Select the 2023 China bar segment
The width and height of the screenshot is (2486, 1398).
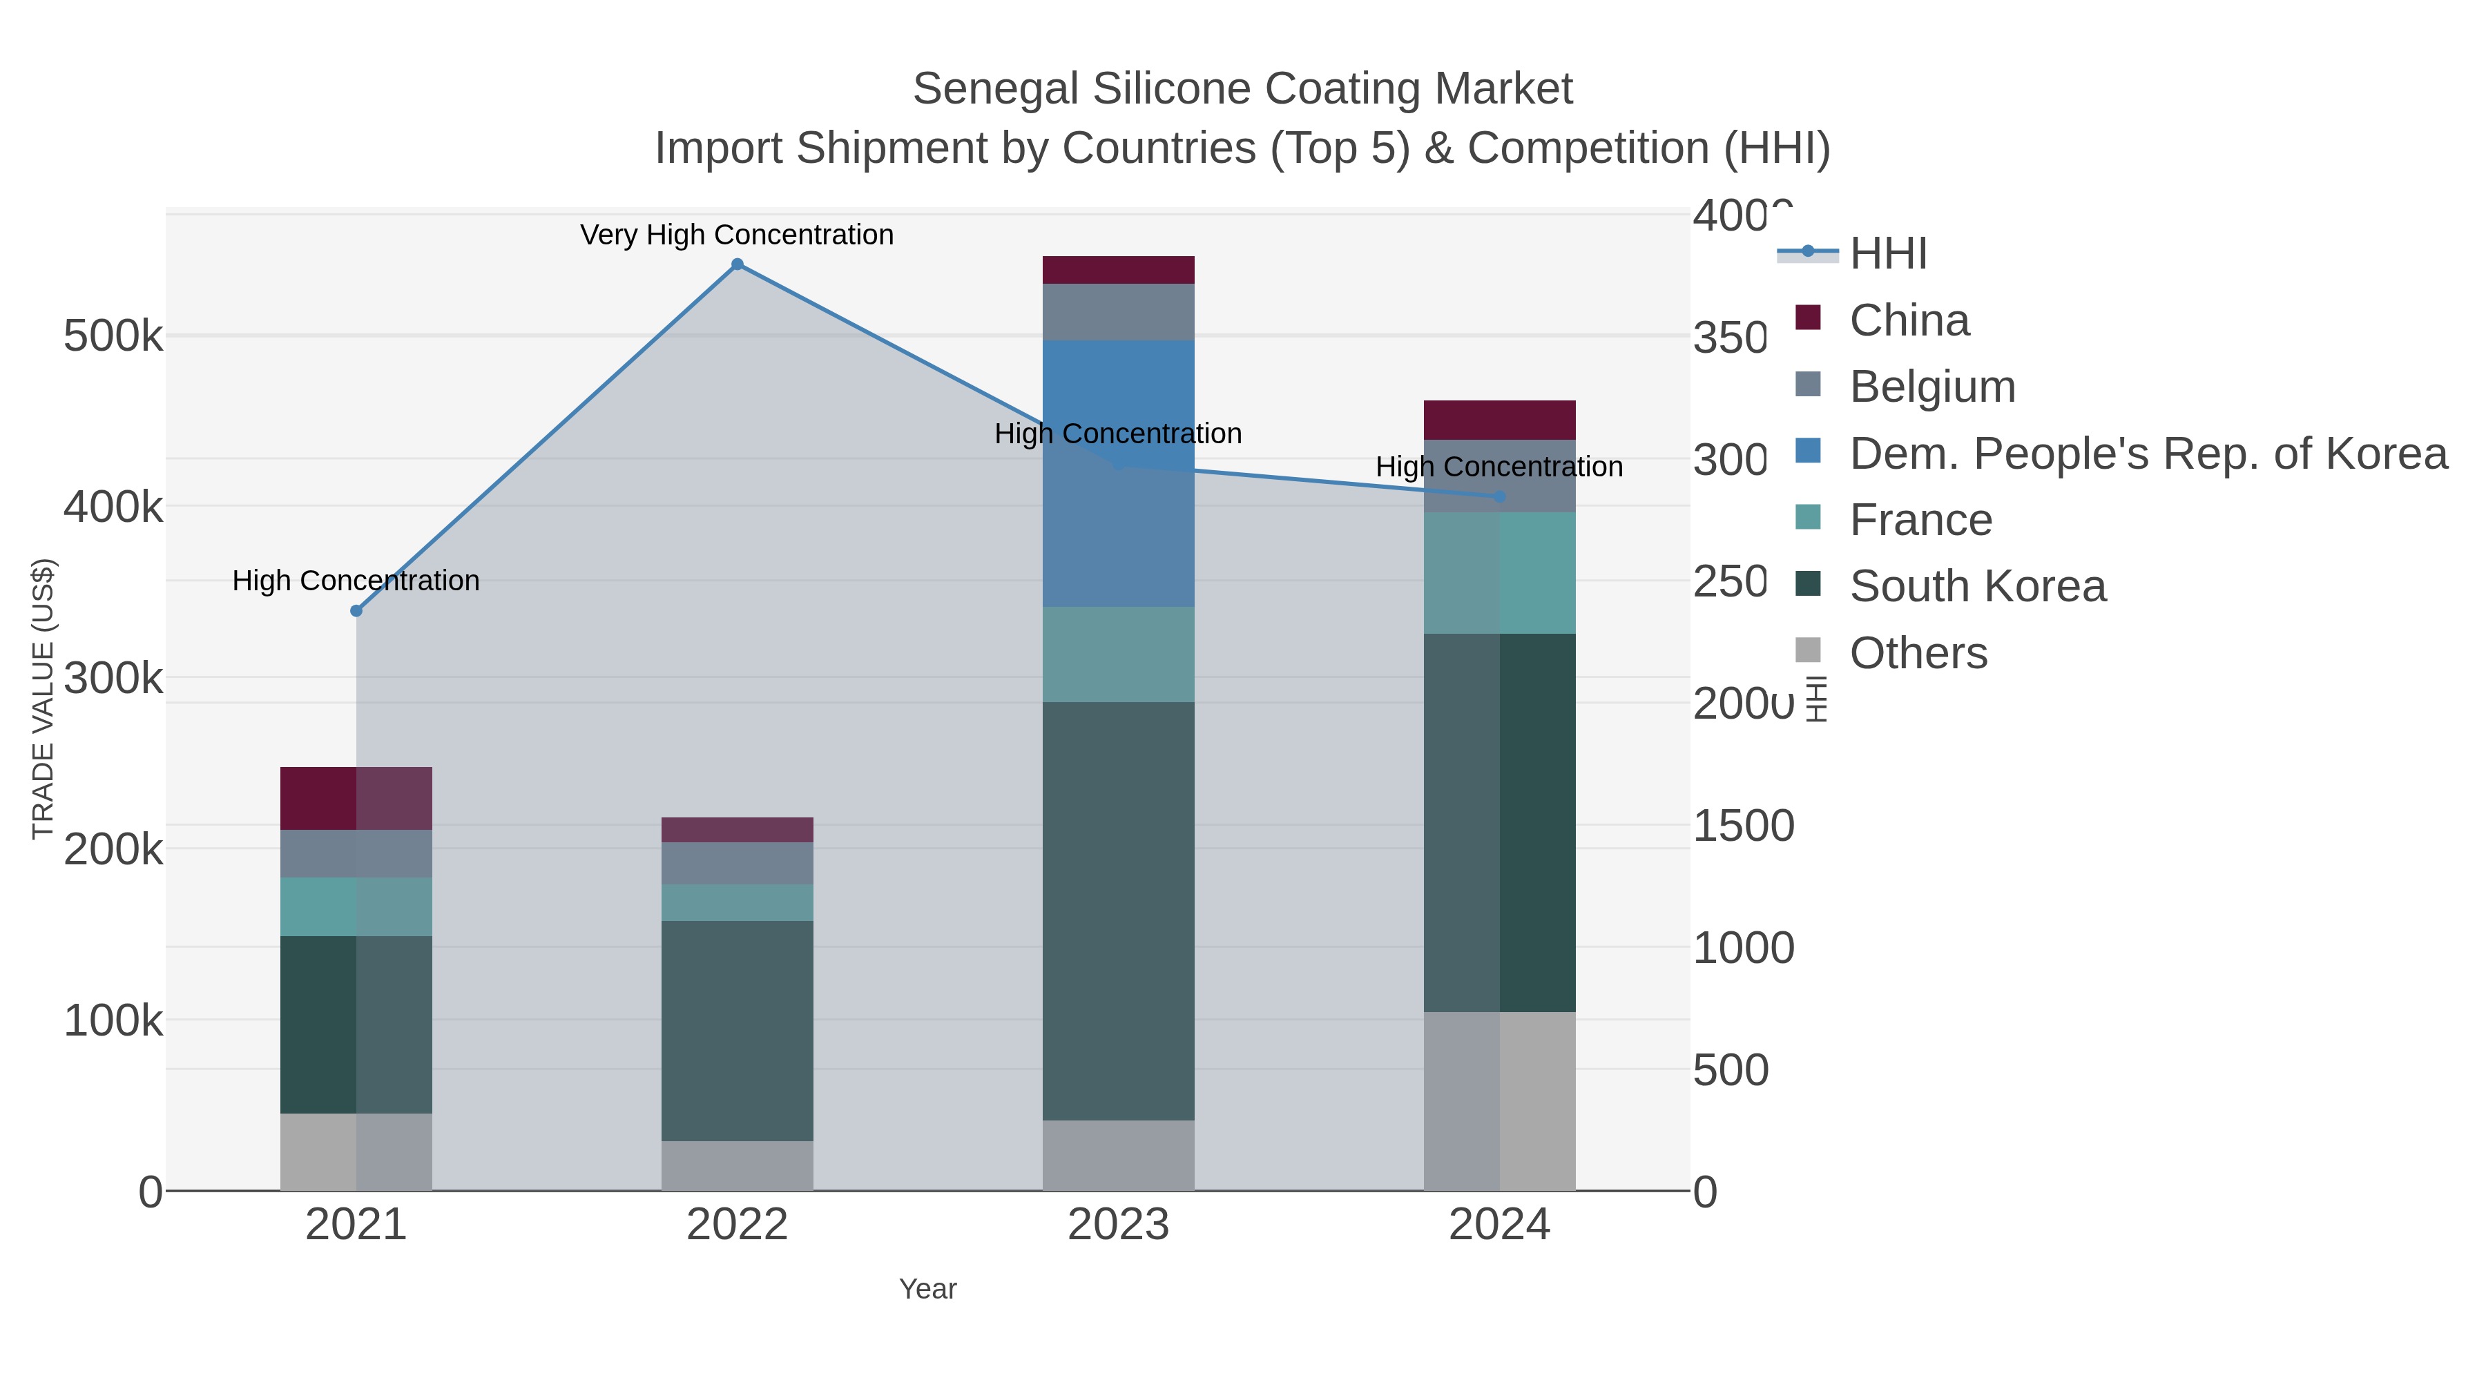tap(1119, 270)
